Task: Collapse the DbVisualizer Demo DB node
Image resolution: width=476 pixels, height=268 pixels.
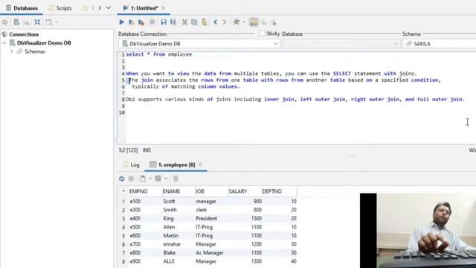Action: click(4, 43)
